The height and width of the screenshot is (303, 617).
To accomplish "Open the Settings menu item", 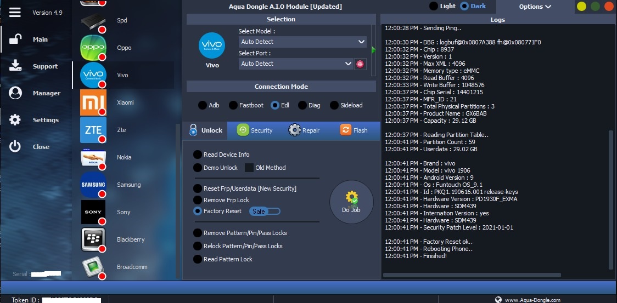I will 46,120.
